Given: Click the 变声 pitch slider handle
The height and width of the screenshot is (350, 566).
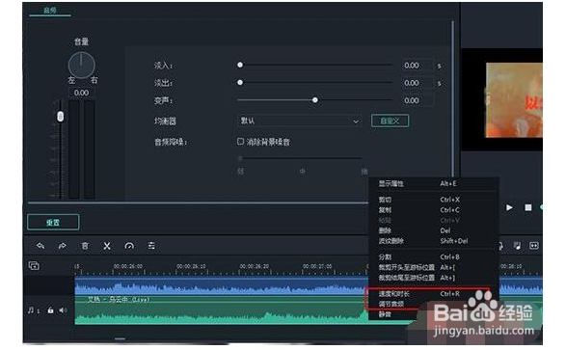Looking at the screenshot, I should (x=315, y=100).
